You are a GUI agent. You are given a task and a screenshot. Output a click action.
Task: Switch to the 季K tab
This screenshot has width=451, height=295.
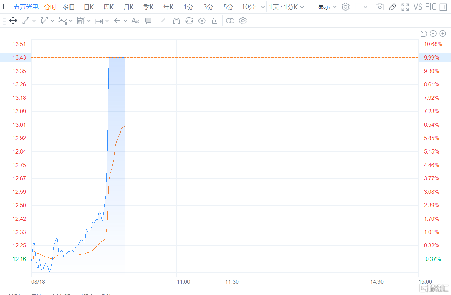click(x=149, y=7)
